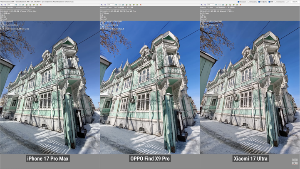Tick the unlabeled checkbox left of Закрыть
The width and height of the screenshot is (300, 169).
(287, 2)
